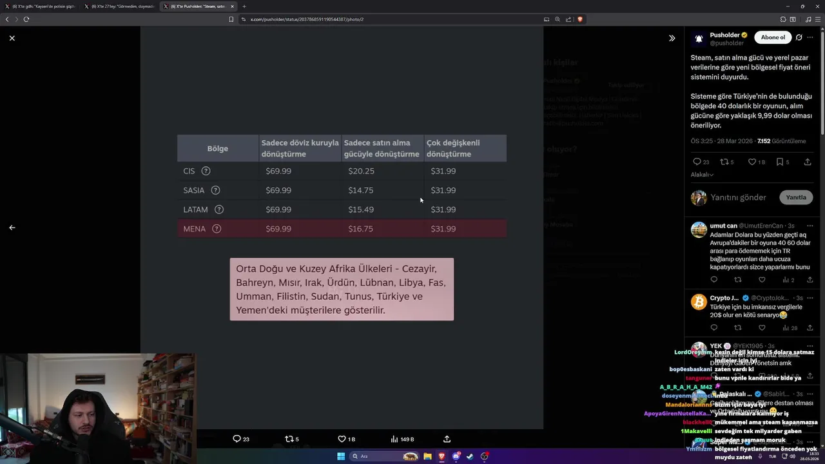Click the $16.75 cell in the MENA row
This screenshot has height=464, width=825.
pyautogui.click(x=361, y=229)
